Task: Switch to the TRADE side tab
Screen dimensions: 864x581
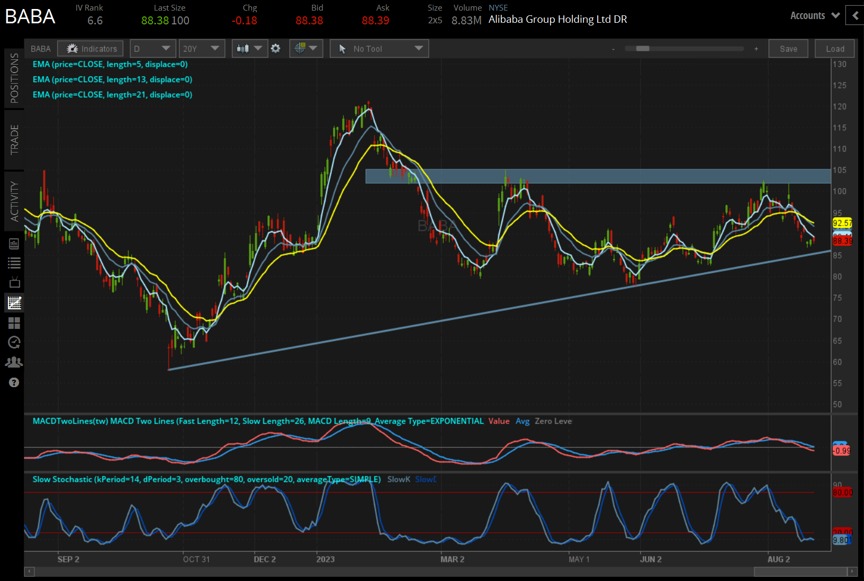Action: [x=14, y=140]
